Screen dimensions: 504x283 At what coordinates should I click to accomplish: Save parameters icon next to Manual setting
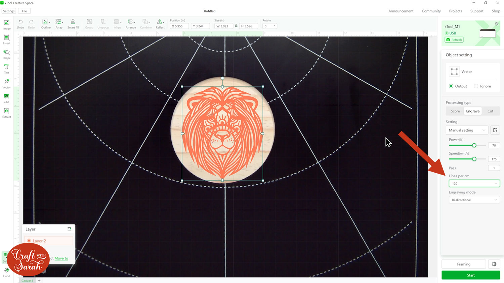point(495,130)
